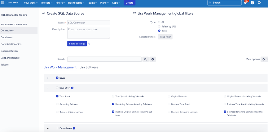Screen dimensions: 268x132
Task: Click the Parent Issues info icon
Action: click(x=74, y=128)
